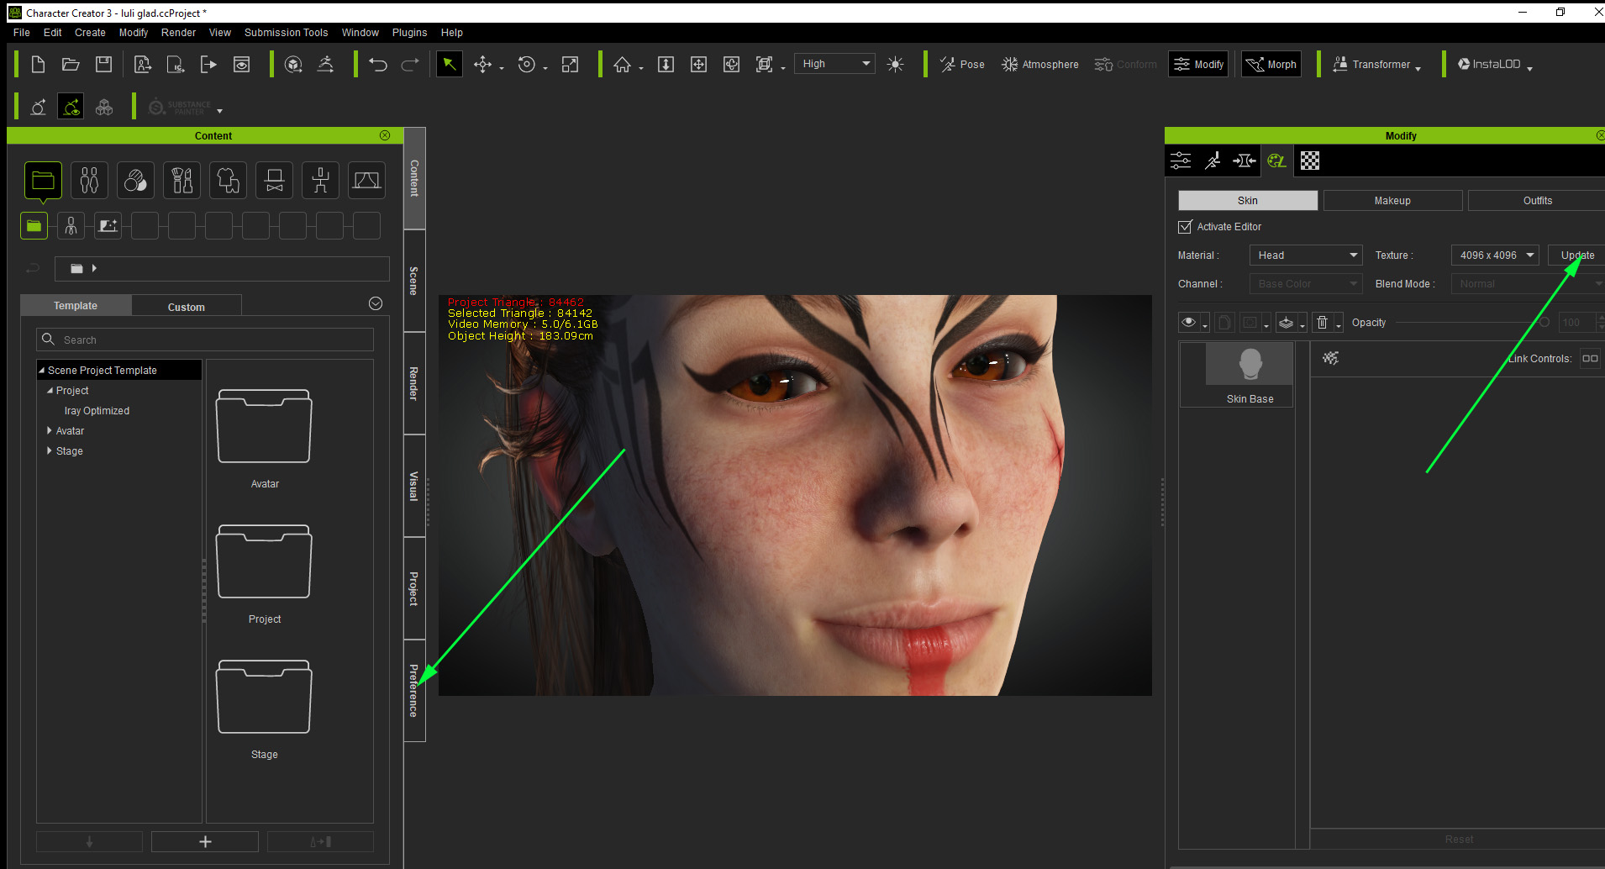The height and width of the screenshot is (869, 1605).
Task: Collapse the Scene Project Template tree node
Action: click(x=41, y=371)
